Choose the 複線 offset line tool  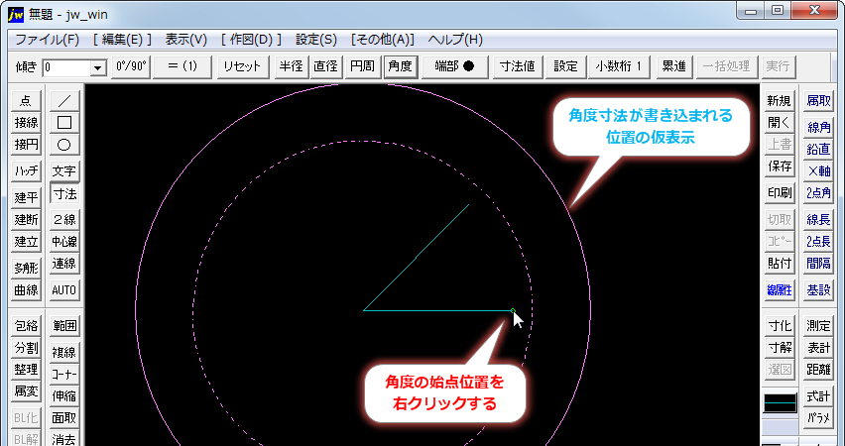pyautogui.click(x=64, y=352)
